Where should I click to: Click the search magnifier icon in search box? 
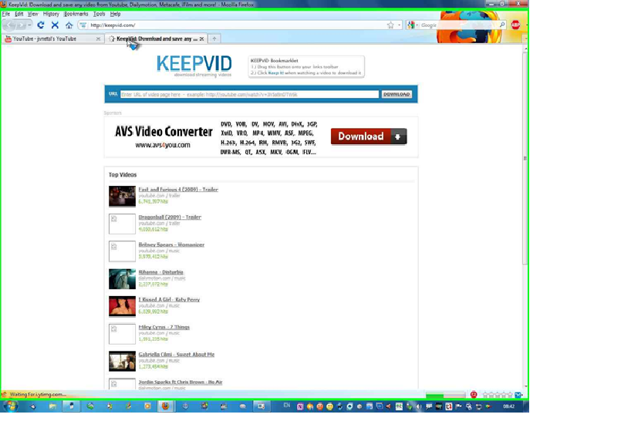click(502, 25)
